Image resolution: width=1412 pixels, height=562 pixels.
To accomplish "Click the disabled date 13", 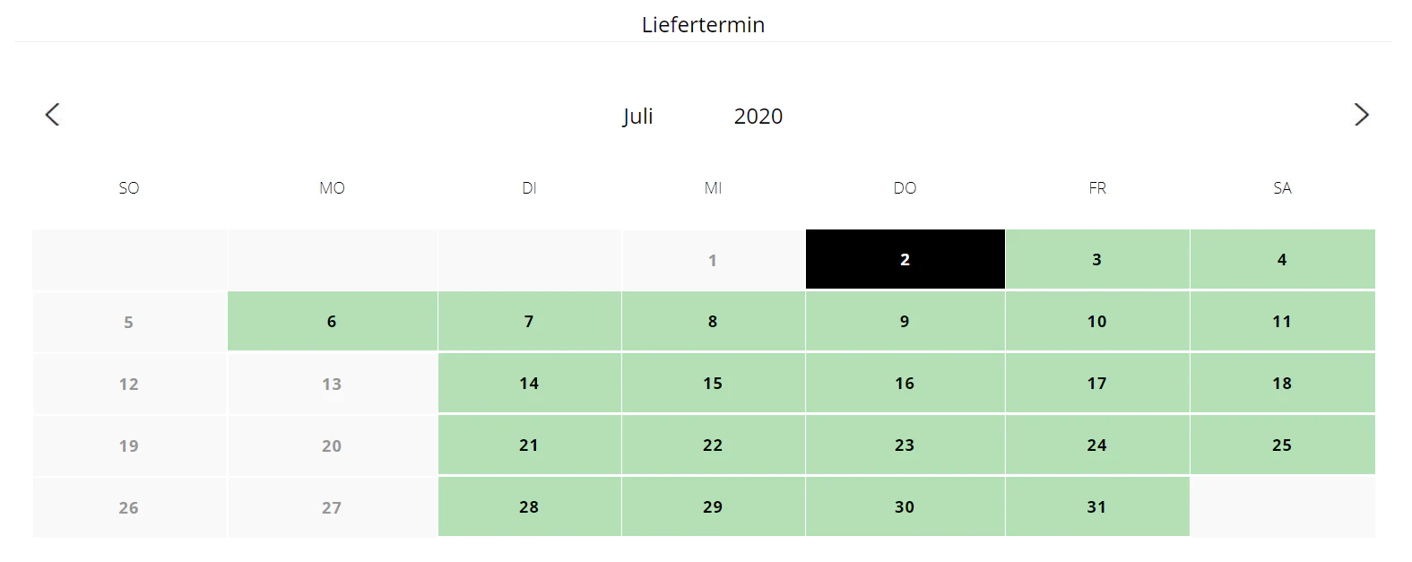I will point(332,384).
